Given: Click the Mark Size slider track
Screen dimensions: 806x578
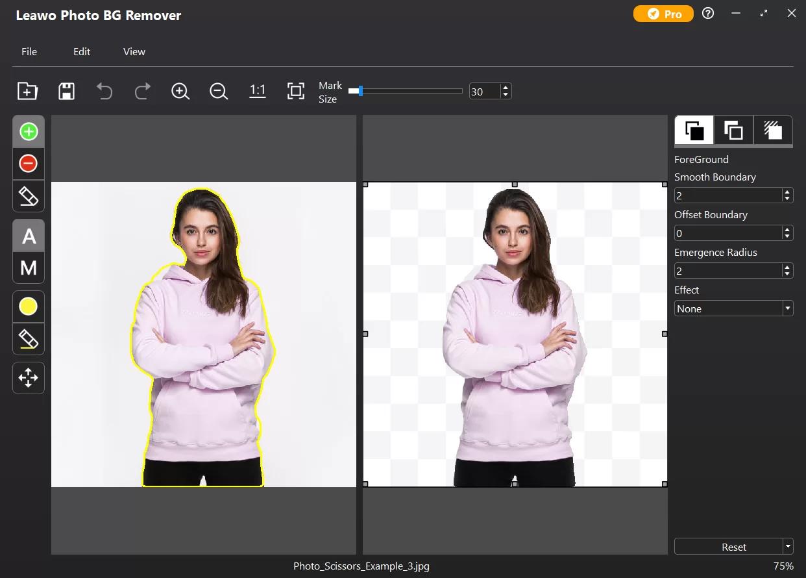Looking at the screenshot, I should click(x=409, y=92).
